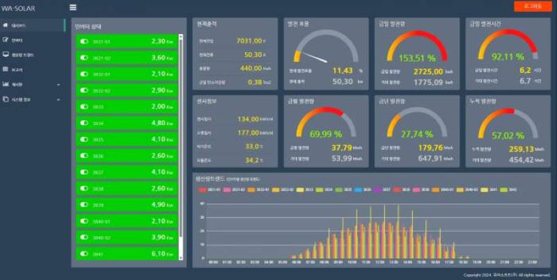
Task: Select the second sidebar menu item text
Action: [17, 40]
